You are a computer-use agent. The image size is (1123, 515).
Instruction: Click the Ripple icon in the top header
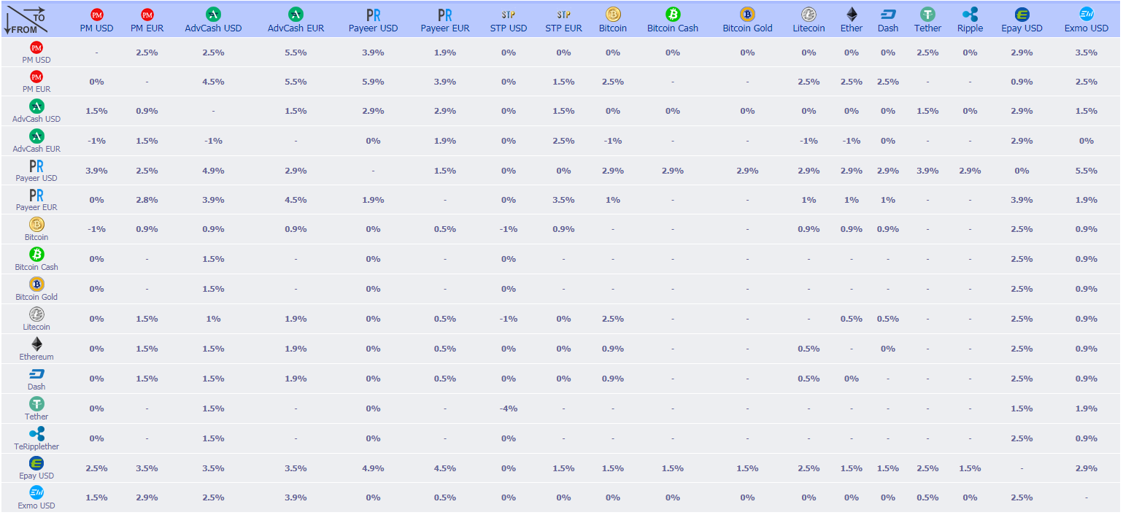click(970, 14)
